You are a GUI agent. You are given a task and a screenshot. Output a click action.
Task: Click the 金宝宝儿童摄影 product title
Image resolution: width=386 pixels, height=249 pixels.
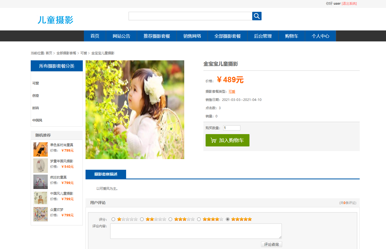pyautogui.click(x=221, y=64)
